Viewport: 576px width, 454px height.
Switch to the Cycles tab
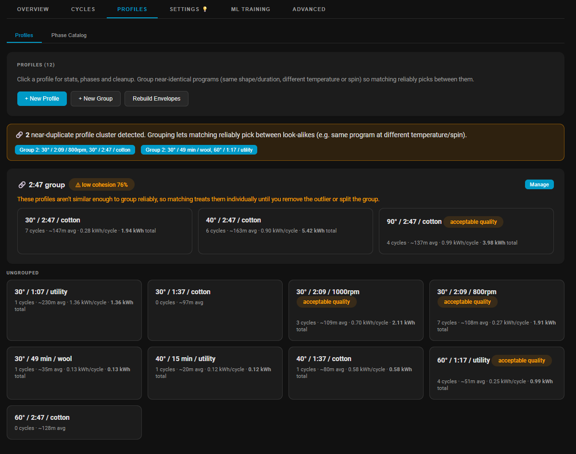coord(83,9)
